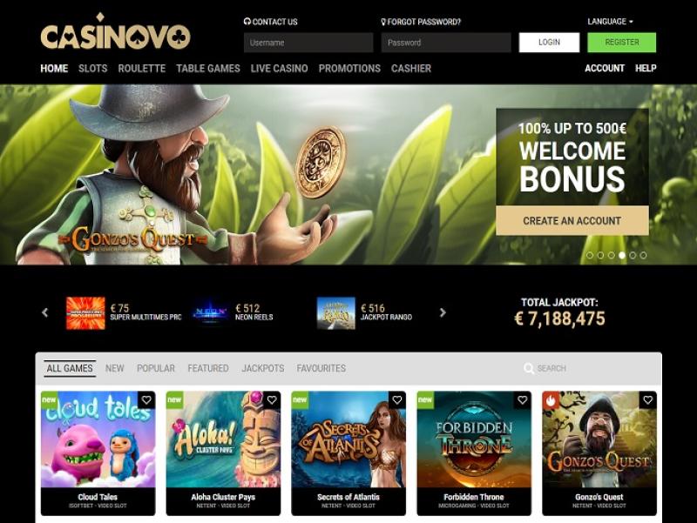
Task: Toggle heart on Aloha Cluster Pays
Action: tap(272, 400)
